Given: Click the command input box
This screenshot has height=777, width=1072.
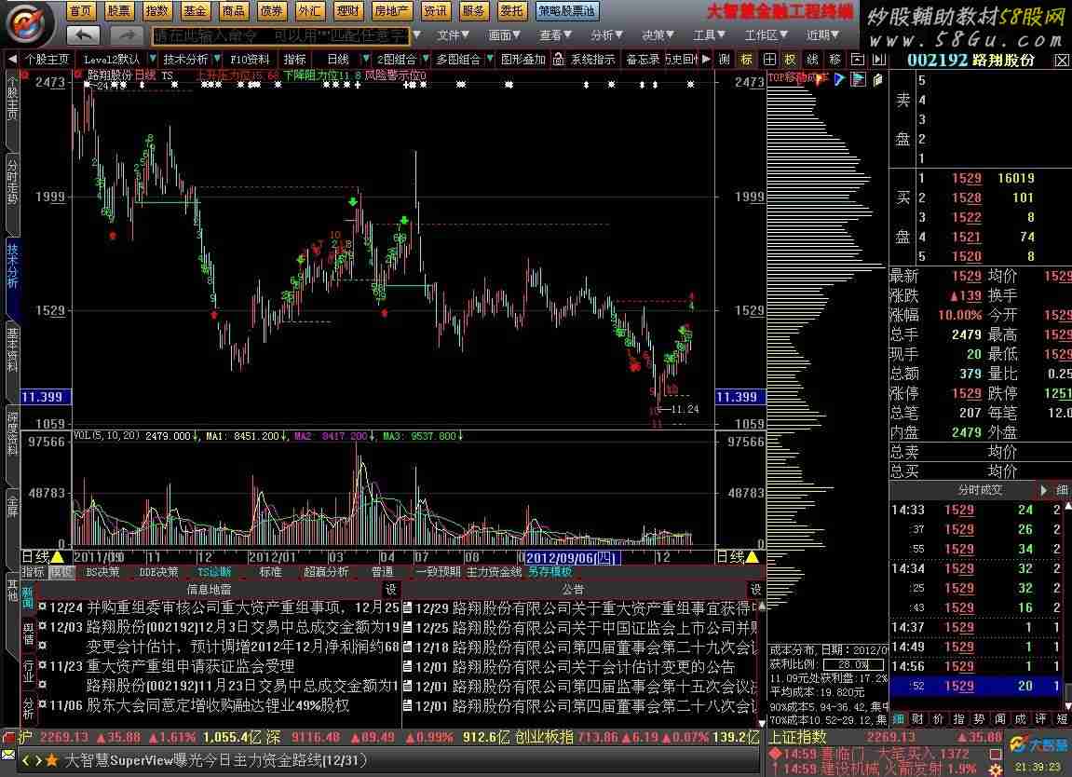Looking at the screenshot, I should tap(279, 34).
